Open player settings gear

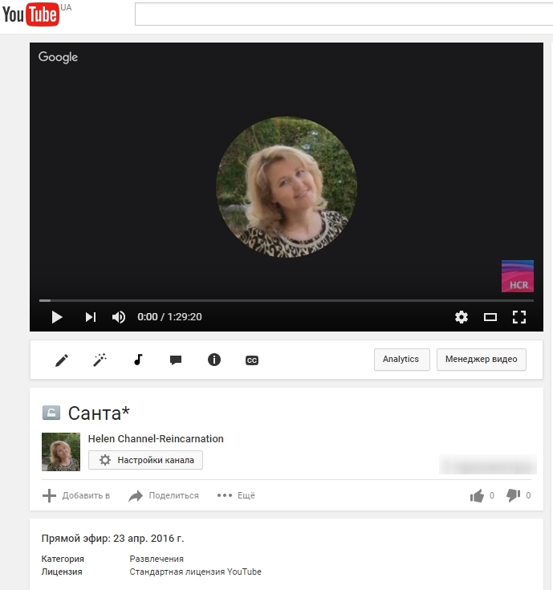click(462, 317)
